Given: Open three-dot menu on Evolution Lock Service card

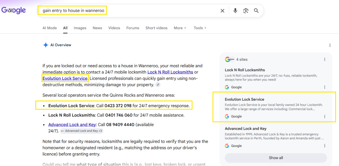Looking at the screenshot, I should [x=324, y=116].
